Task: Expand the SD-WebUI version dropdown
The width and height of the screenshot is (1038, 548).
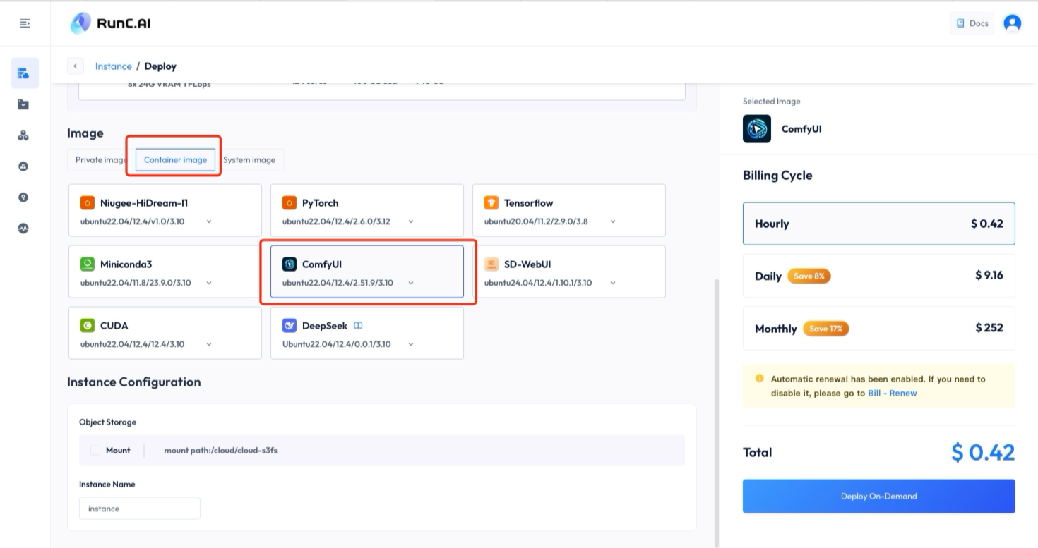Action: pos(612,283)
